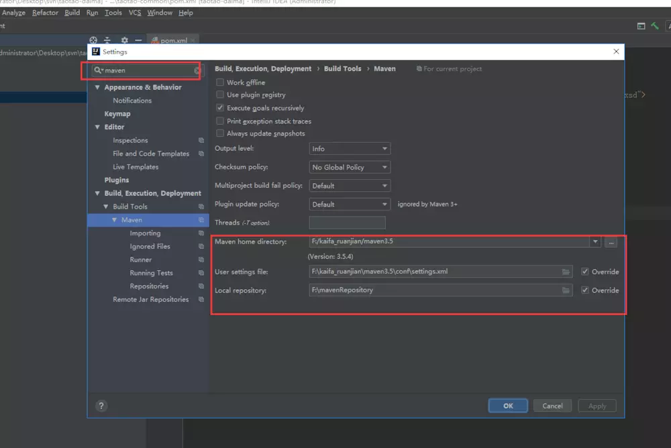Click project-level icon beside Repositories
Viewport: 671px width, 448px height.
tap(201, 286)
